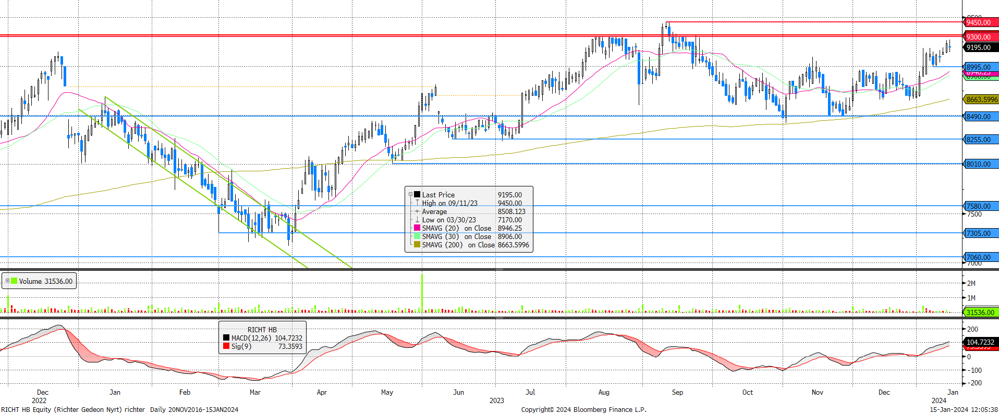999x414 pixels.
Task: Click the 7170.00 low value in legend
Action: 509,220
